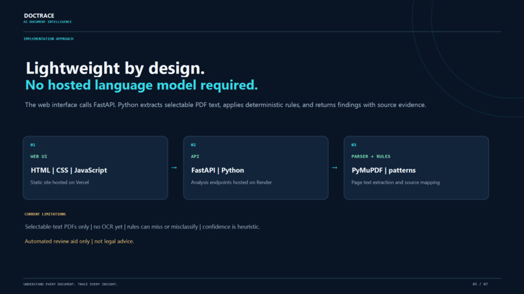Click the 'PARSER + RULES' card label
Screen dimensions: 524x294
click(371, 156)
